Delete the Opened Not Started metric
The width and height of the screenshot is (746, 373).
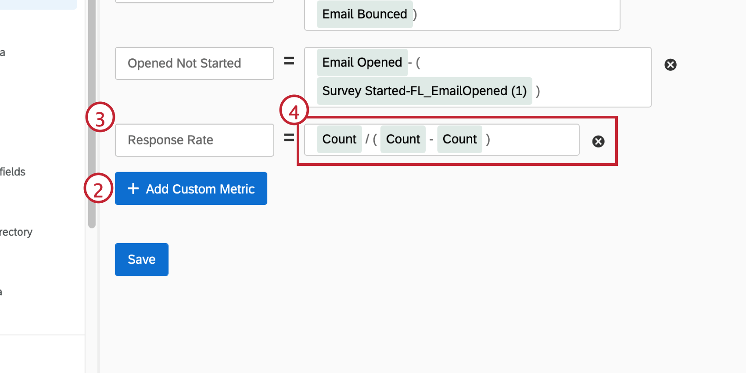pyautogui.click(x=670, y=65)
